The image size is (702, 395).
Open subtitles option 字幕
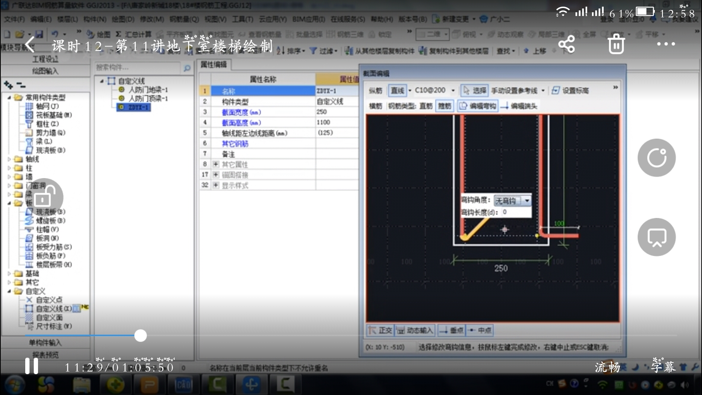[x=664, y=366]
